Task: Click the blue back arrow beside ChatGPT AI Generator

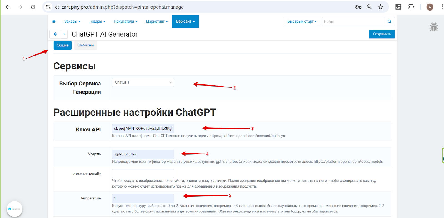Action: 55,34
